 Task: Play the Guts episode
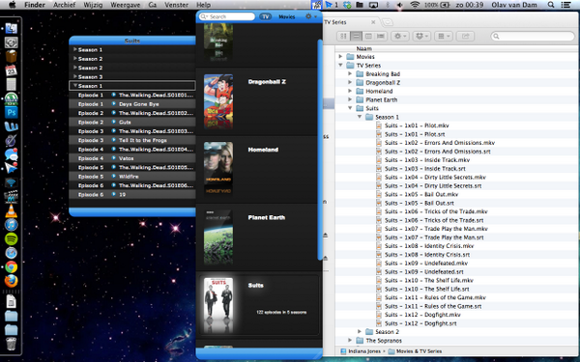click(x=113, y=123)
